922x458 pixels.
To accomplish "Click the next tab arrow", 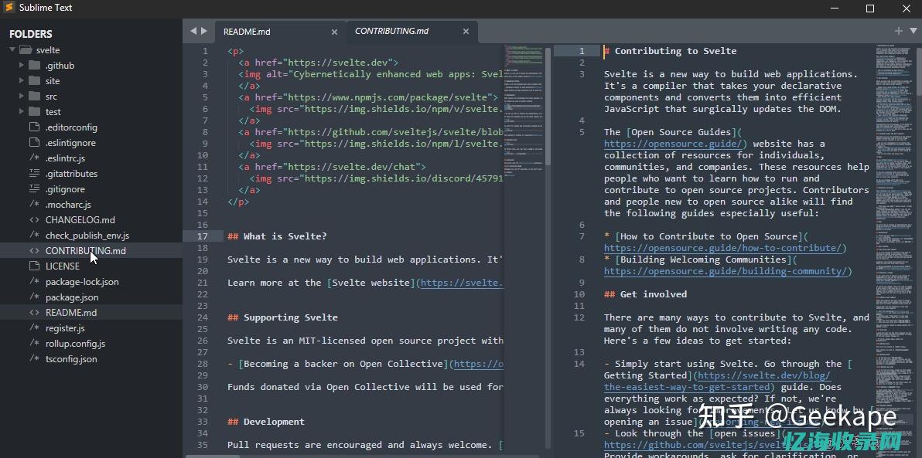I will (203, 31).
